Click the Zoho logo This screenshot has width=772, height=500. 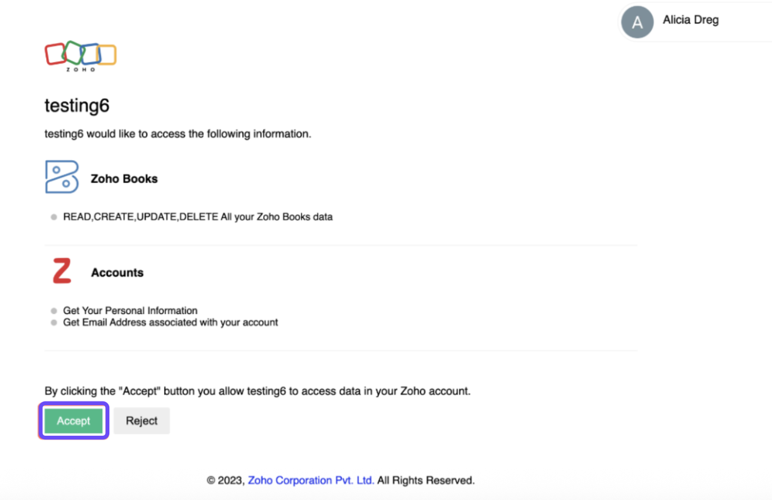(81, 55)
